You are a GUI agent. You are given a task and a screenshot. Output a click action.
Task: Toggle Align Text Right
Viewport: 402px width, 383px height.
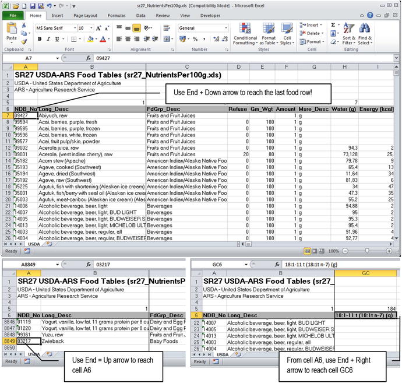click(x=136, y=39)
